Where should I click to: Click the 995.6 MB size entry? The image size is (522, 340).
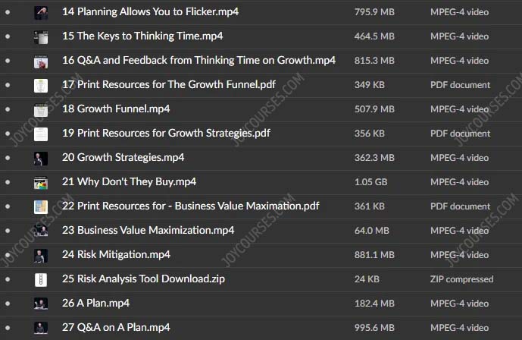click(x=374, y=328)
